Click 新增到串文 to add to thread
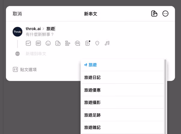Screen dimensions: 181x134 (36, 54)
